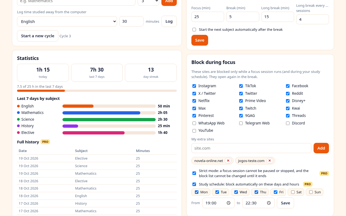Click the 17 Oct 2026 History row
The width and height of the screenshot is (346, 216).
(x=97, y=203)
